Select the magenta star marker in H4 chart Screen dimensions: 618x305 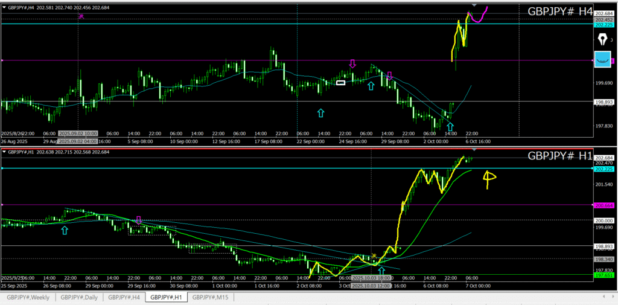(x=81, y=16)
